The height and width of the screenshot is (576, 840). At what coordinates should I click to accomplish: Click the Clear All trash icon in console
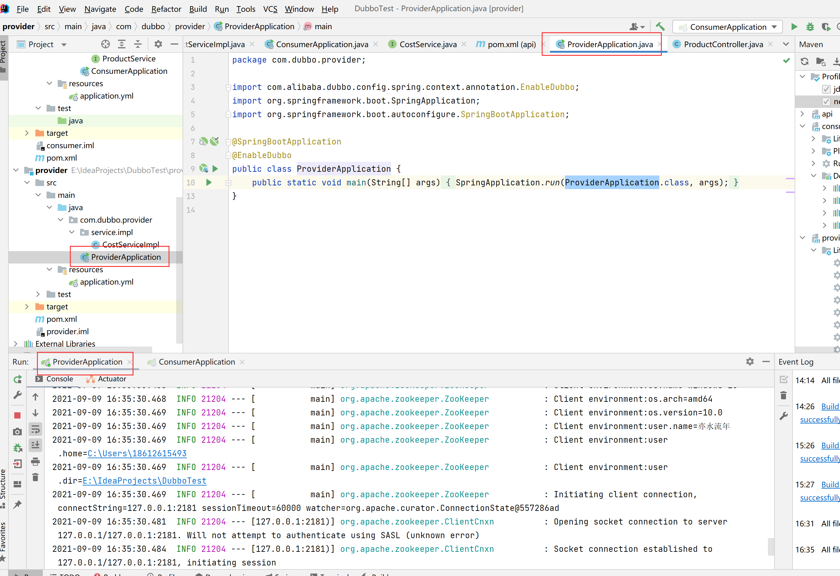[x=35, y=477]
